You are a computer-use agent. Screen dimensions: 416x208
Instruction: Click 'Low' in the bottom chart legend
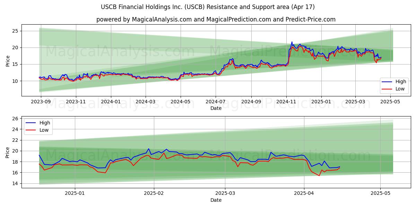tap(44, 130)
